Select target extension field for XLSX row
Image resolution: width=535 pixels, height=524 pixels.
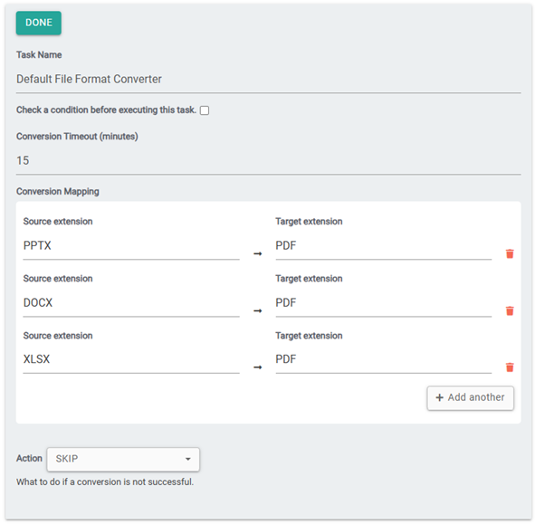(384, 359)
